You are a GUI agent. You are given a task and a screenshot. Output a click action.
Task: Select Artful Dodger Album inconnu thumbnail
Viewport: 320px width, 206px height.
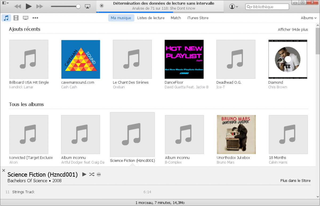[x=81, y=134]
